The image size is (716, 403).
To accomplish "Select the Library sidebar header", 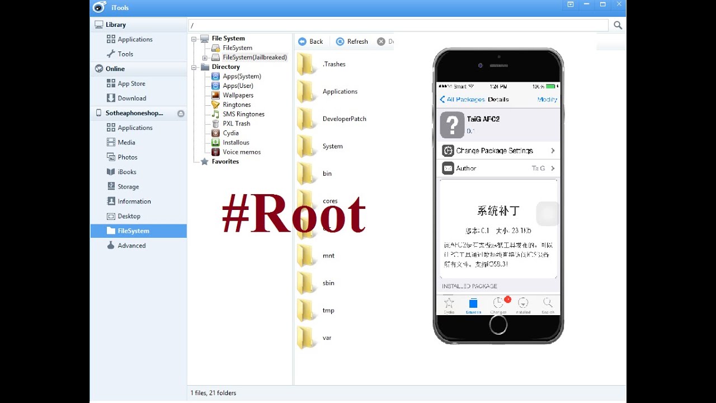I will tap(138, 25).
